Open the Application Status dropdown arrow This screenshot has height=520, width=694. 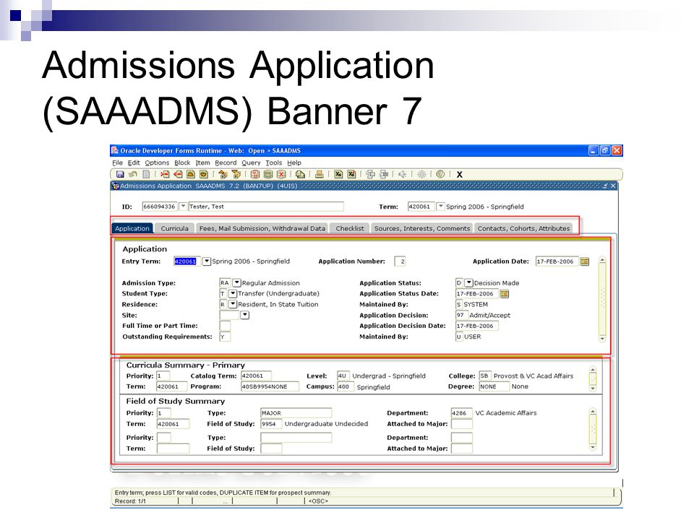tap(468, 282)
